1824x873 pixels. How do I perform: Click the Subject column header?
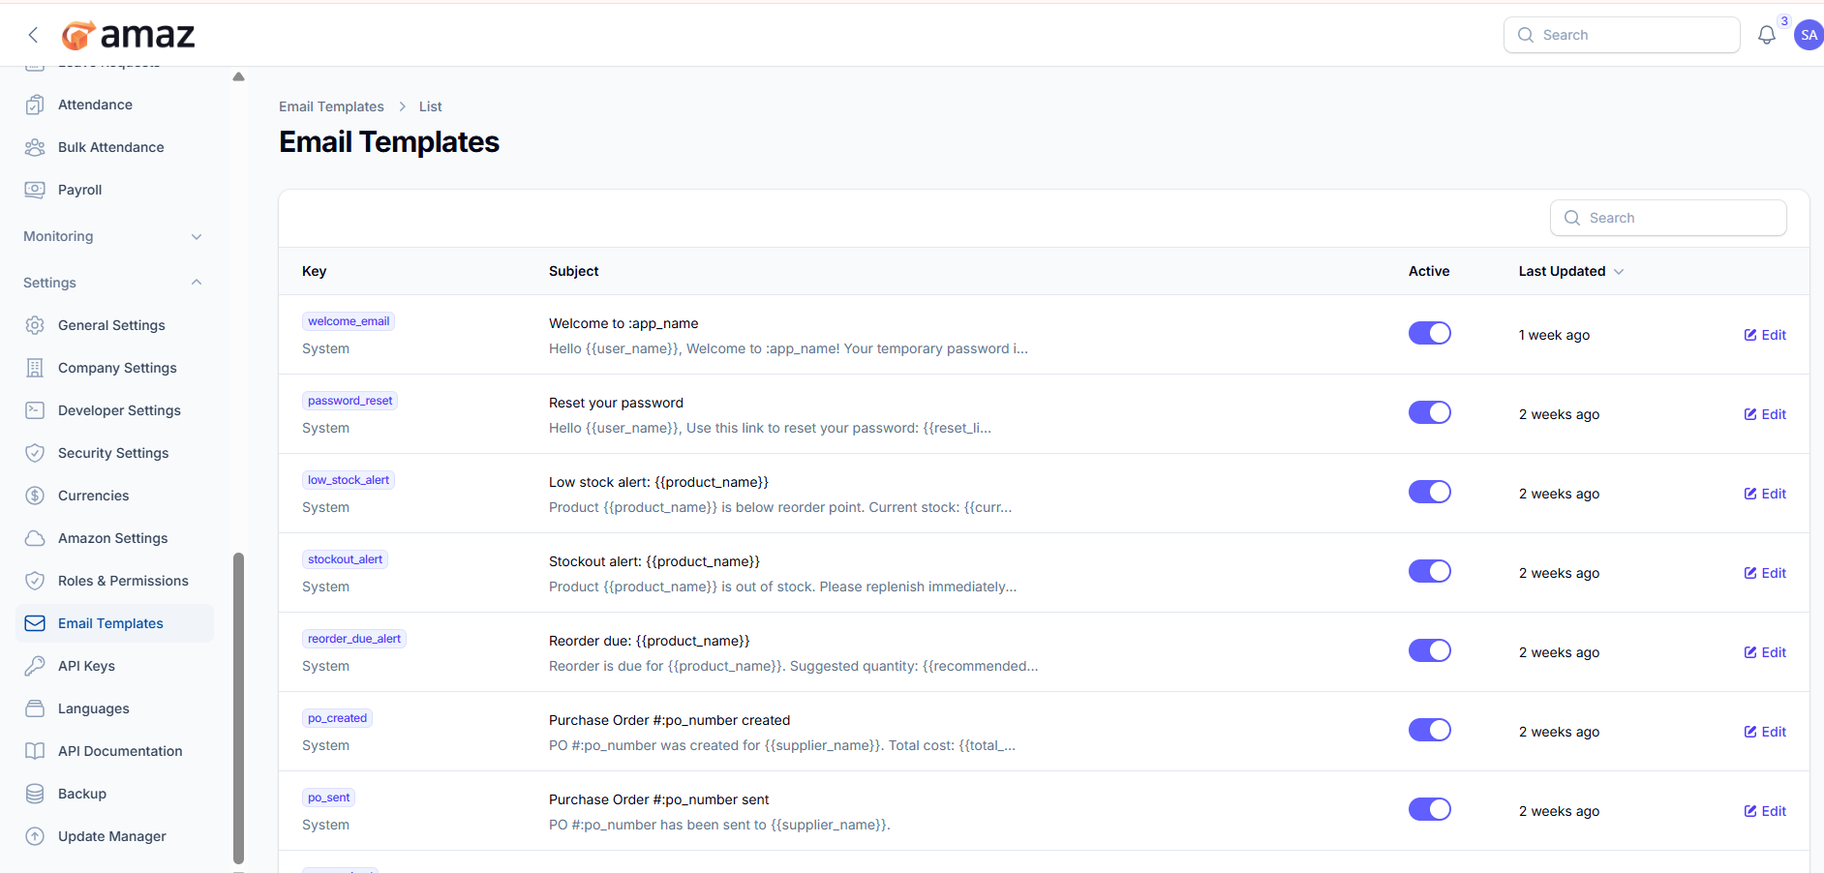pyautogui.click(x=573, y=271)
